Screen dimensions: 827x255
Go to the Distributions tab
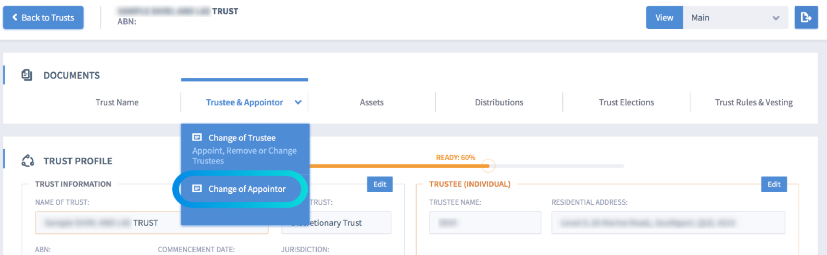(499, 103)
